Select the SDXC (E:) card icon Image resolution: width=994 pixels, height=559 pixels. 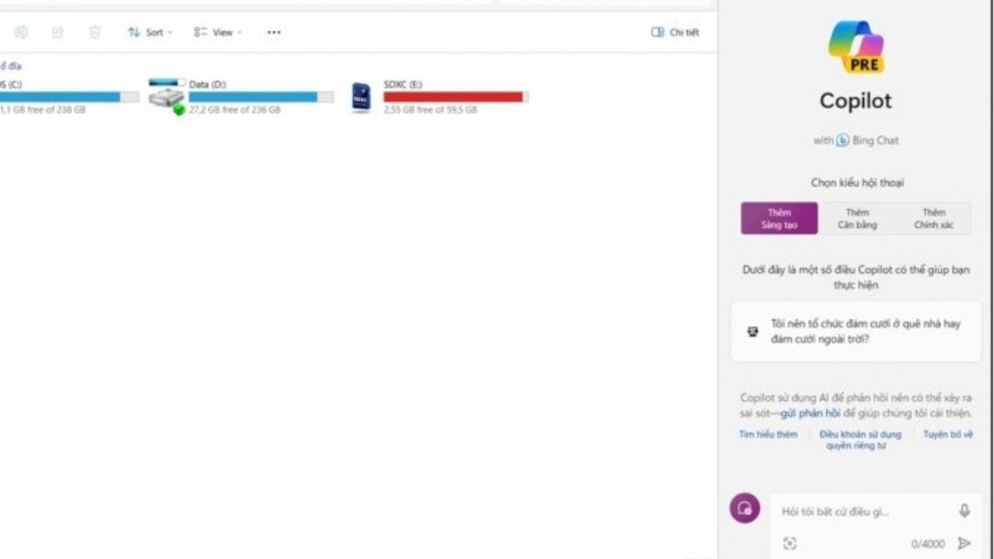tap(360, 98)
